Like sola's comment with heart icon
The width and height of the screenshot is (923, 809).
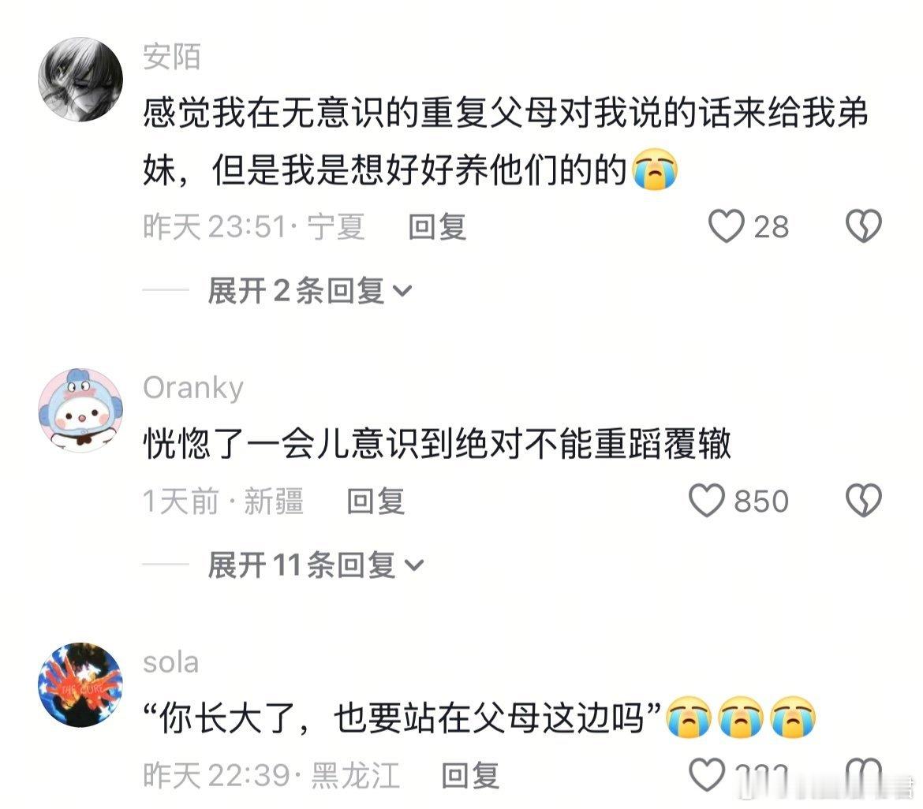(706, 775)
